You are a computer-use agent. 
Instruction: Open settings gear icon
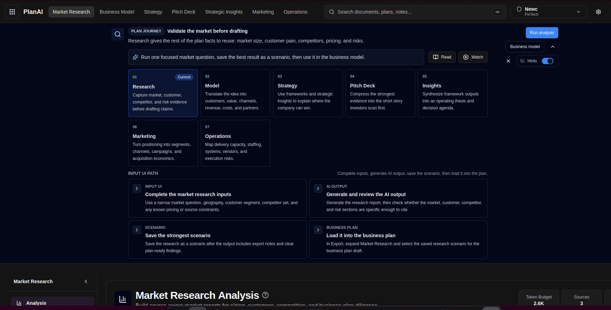(598, 12)
